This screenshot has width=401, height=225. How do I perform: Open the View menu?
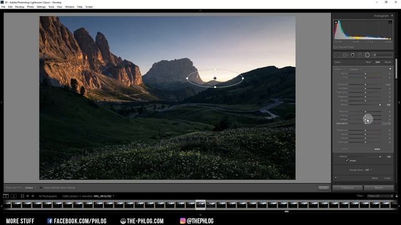point(60,7)
